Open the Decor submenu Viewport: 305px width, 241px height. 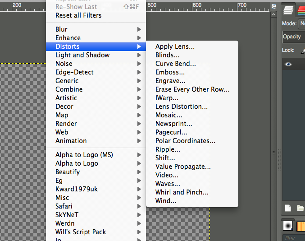point(96,107)
